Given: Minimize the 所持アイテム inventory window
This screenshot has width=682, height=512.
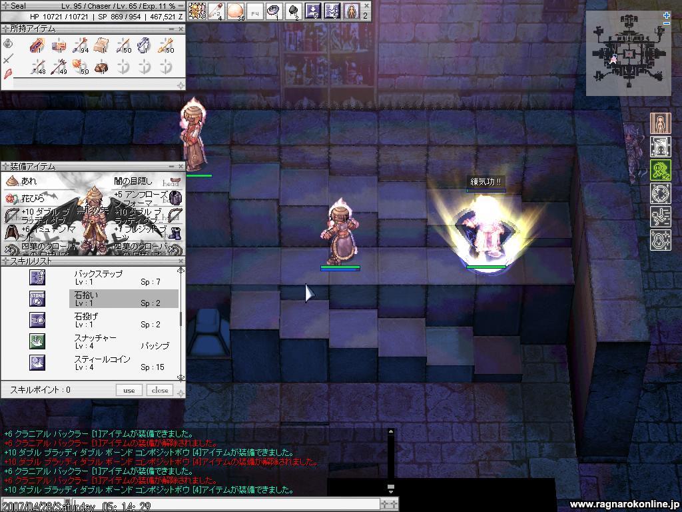Looking at the screenshot, I should 172,29.
